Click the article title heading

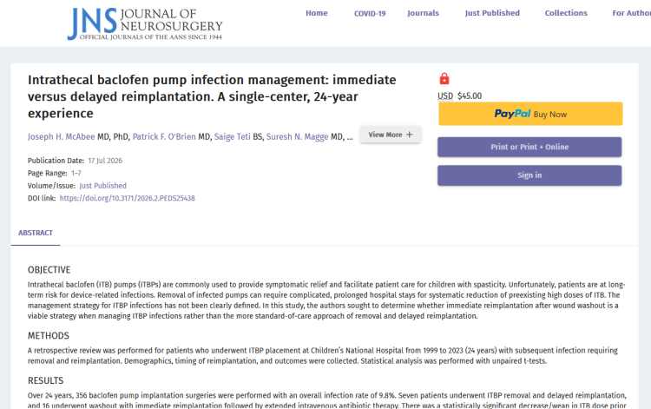(x=212, y=96)
